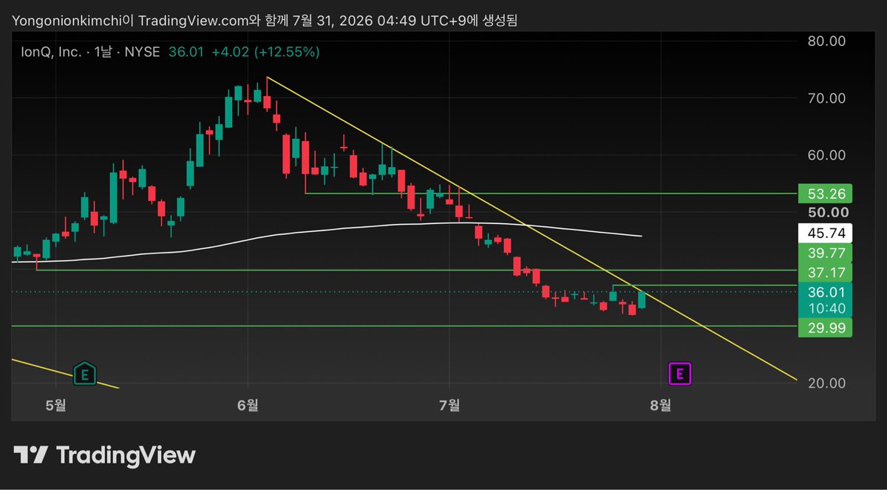
Task: Click the header caption with date 7월 31, 2026
Action: pos(265,21)
